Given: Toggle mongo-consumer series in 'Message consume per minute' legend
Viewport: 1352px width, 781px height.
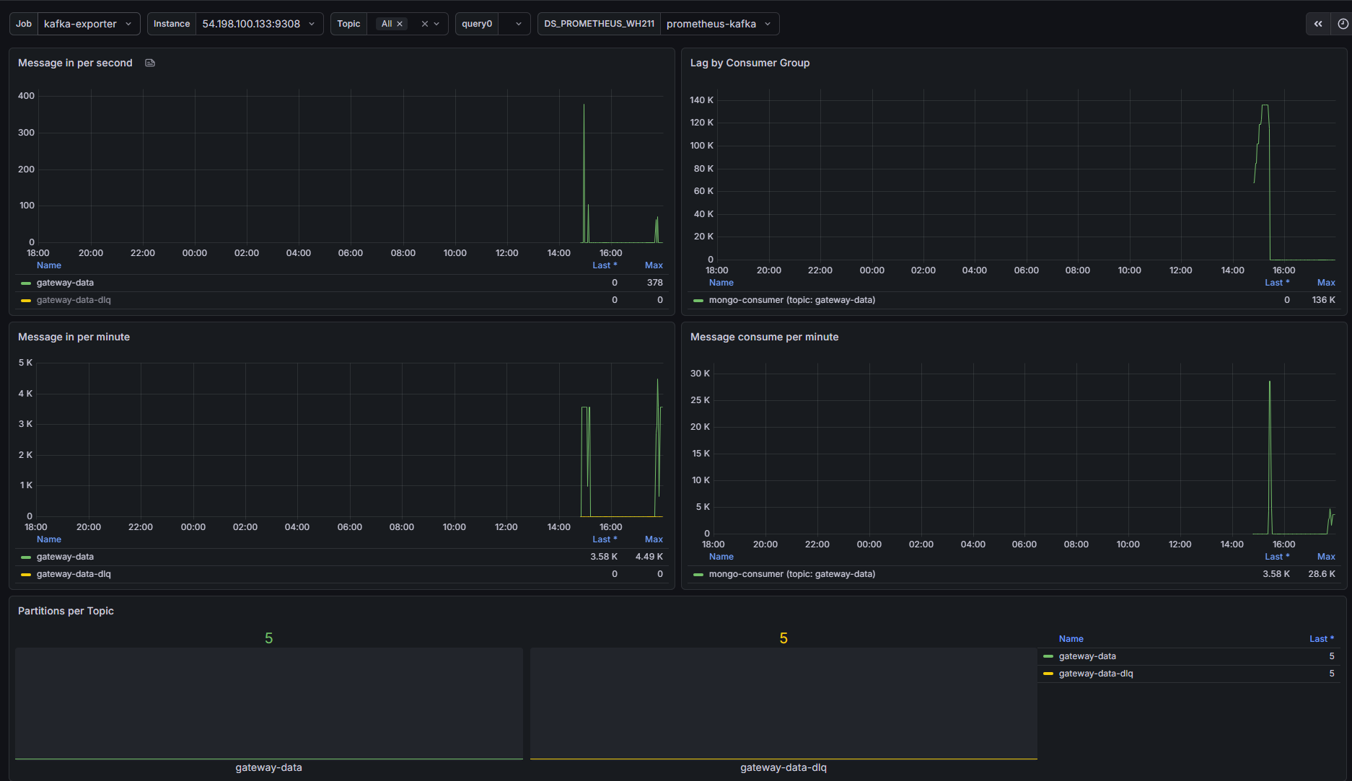Looking at the screenshot, I should [x=791, y=574].
